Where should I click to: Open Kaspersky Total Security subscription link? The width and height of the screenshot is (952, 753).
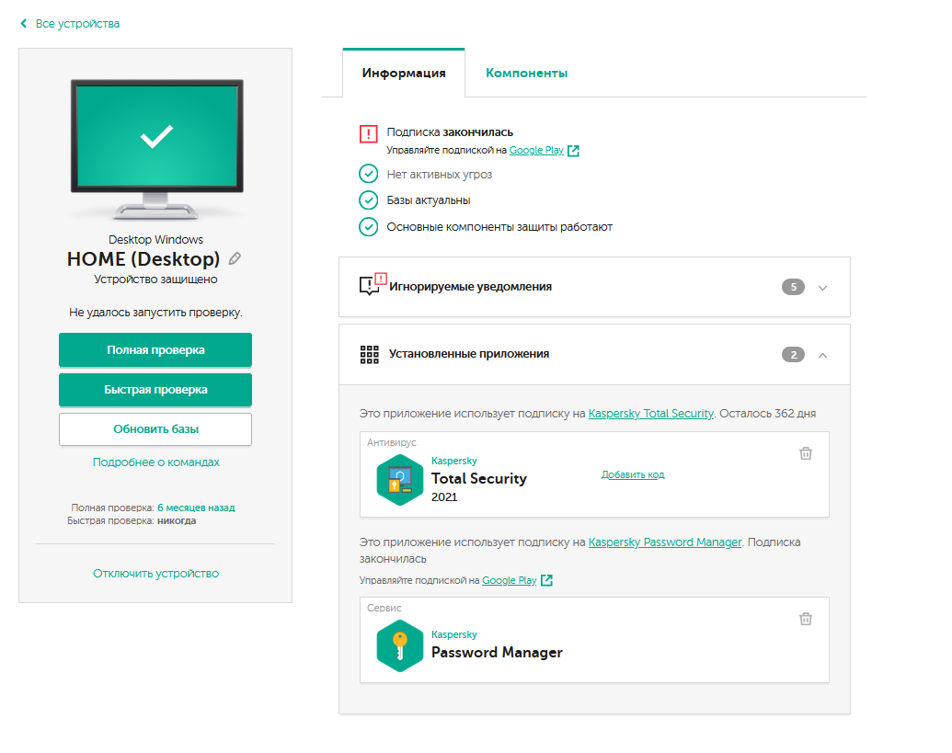coord(651,413)
